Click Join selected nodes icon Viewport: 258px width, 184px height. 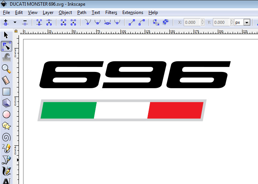pos(39,22)
